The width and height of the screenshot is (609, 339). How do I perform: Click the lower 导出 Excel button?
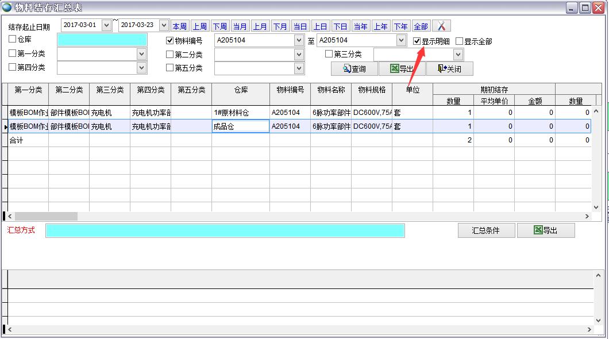(545, 230)
